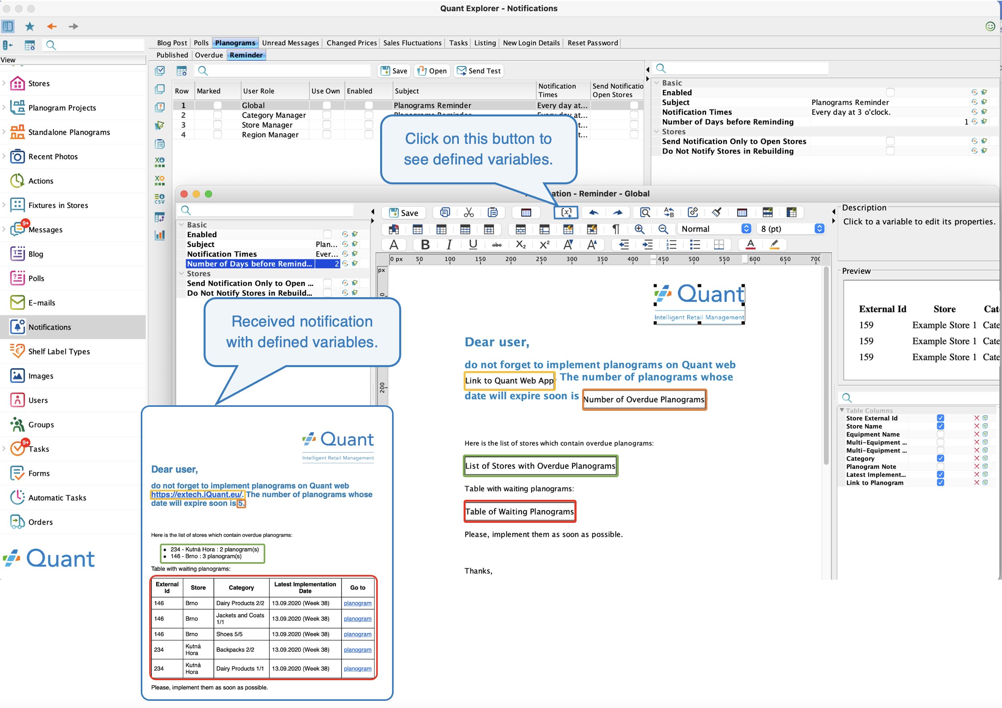Toggle Enabled checkbox in right properties panel
Viewport: 1002px width, 708px height.
pos(890,93)
